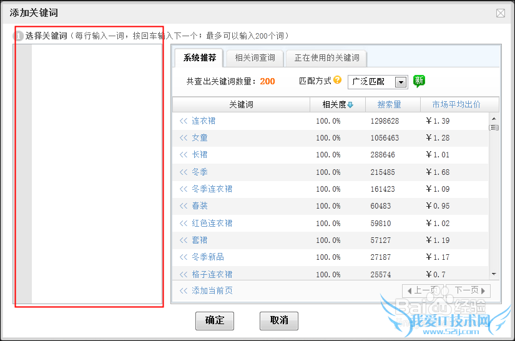Click the search volume value 1056463

point(385,138)
